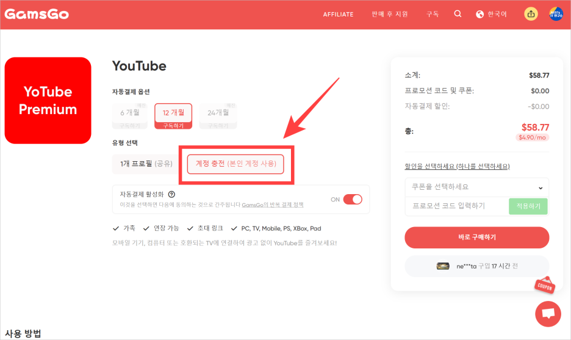Click the ne***ta recent purchase notice
The height and width of the screenshot is (340, 571).
[476, 266]
